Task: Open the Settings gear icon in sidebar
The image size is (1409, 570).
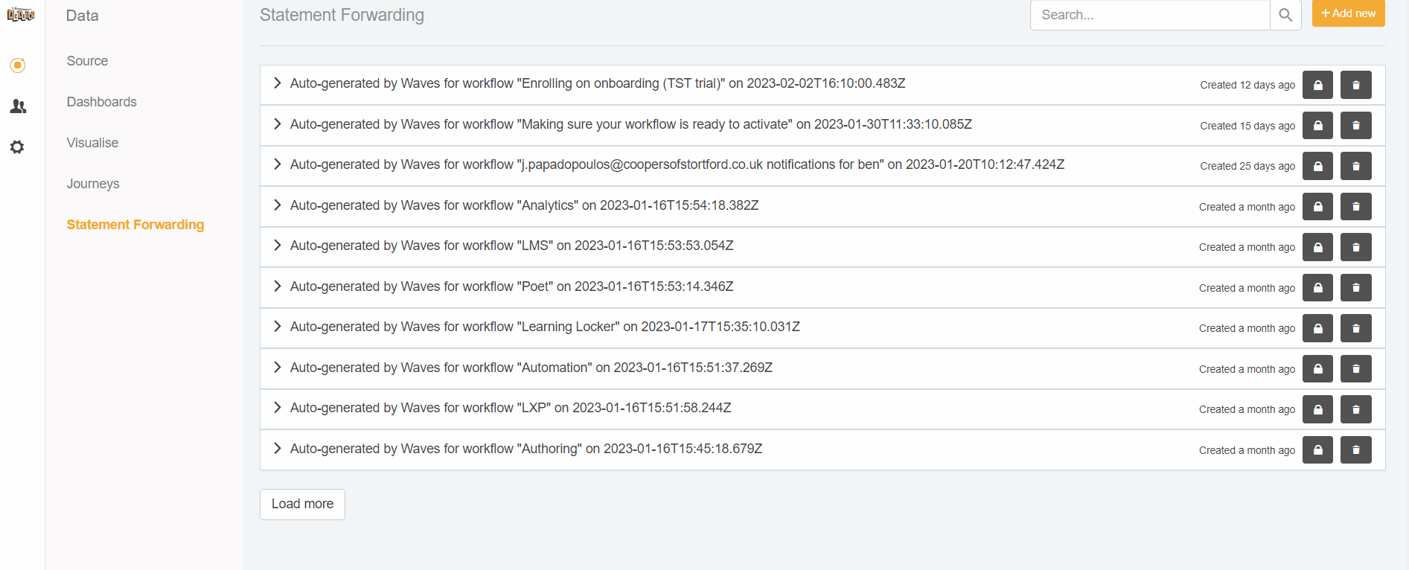Action: click(x=17, y=147)
